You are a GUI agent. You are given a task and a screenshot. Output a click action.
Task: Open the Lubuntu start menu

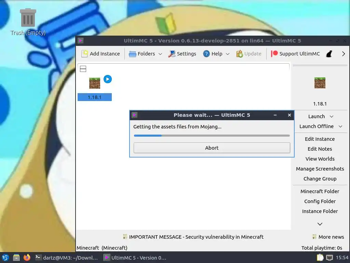tap(5, 258)
